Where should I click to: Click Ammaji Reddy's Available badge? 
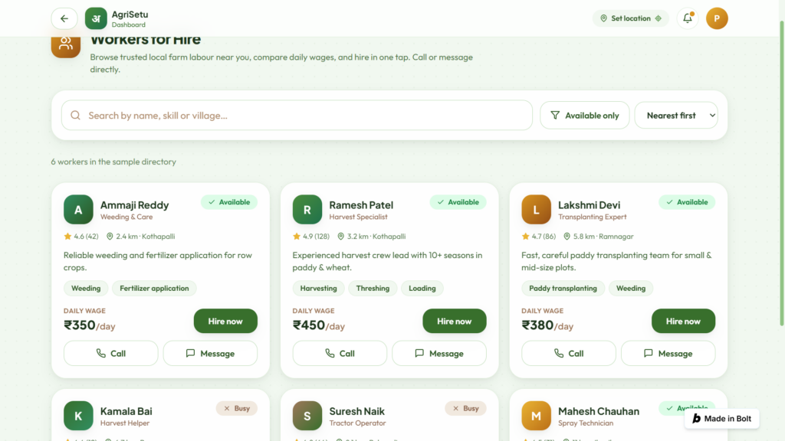click(228, 202)
